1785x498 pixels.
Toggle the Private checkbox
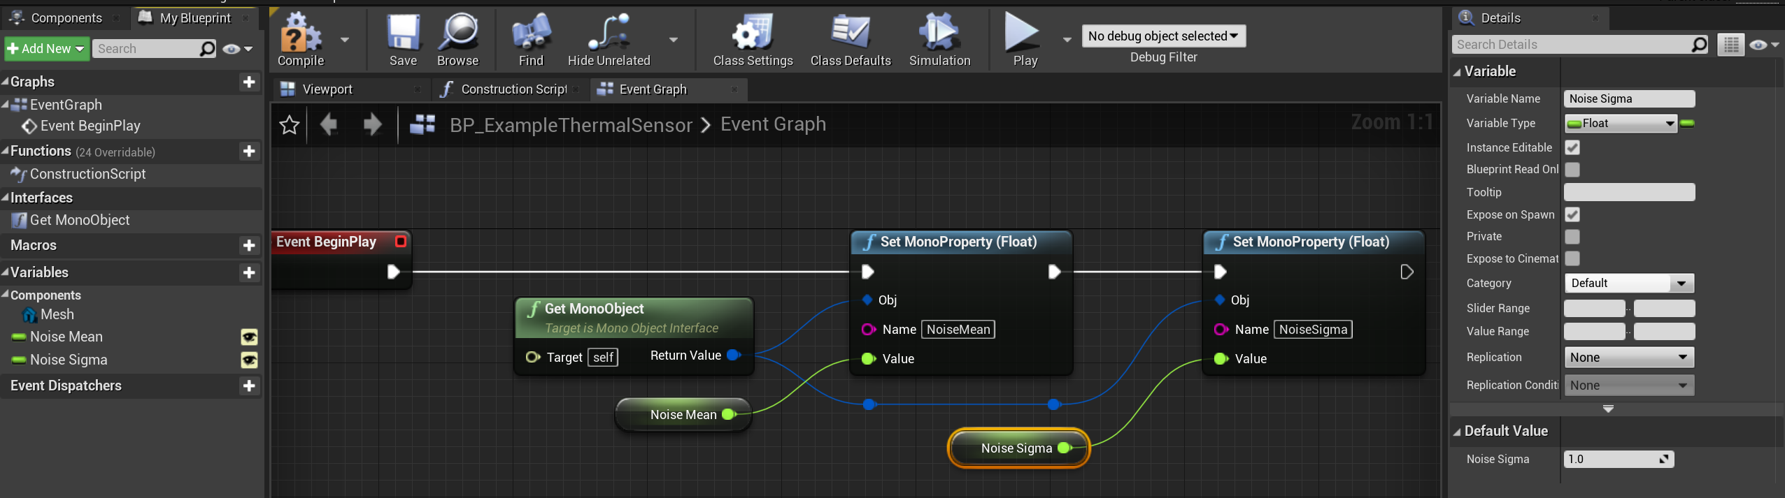point(1572,237)
